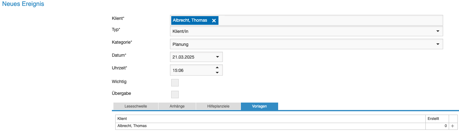Expand the Typ dropdown

pyautogui.click(x=438, y=31)
